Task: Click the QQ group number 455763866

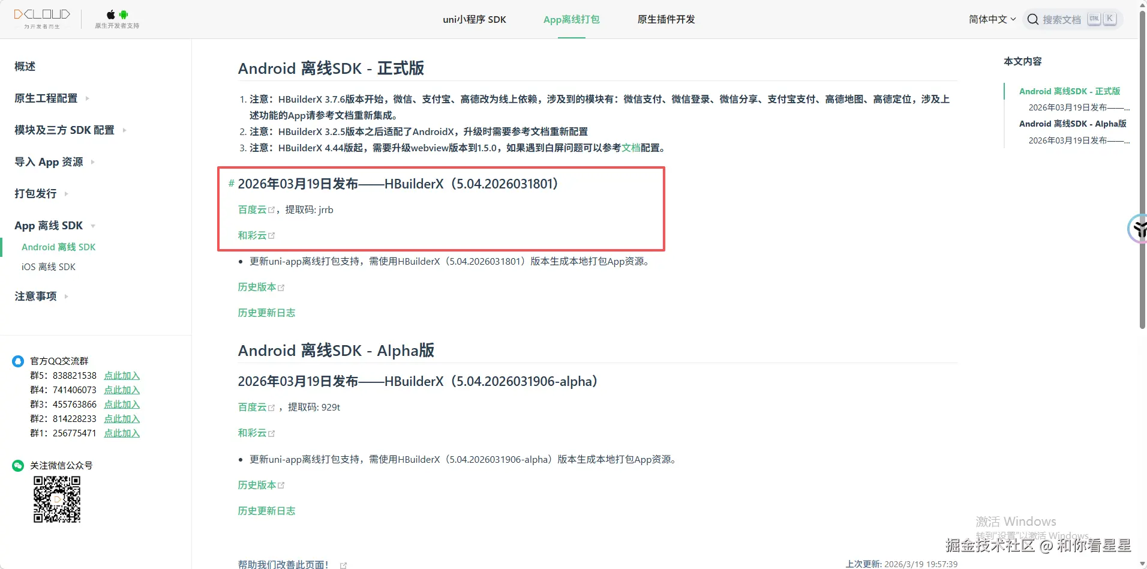Action: click(74, 405)
